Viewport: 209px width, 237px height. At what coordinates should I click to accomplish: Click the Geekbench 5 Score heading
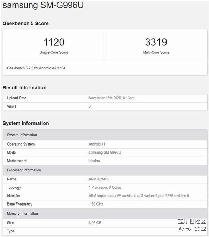click(x=26, y=23)
